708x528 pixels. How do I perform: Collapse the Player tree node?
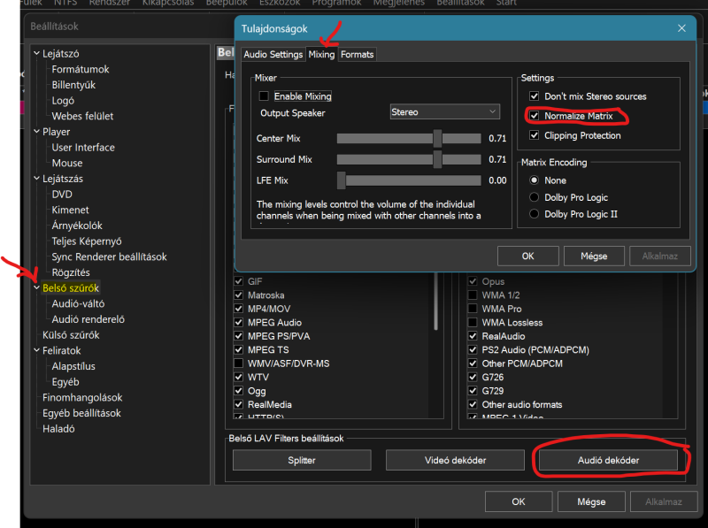click(x=36, y=131)
